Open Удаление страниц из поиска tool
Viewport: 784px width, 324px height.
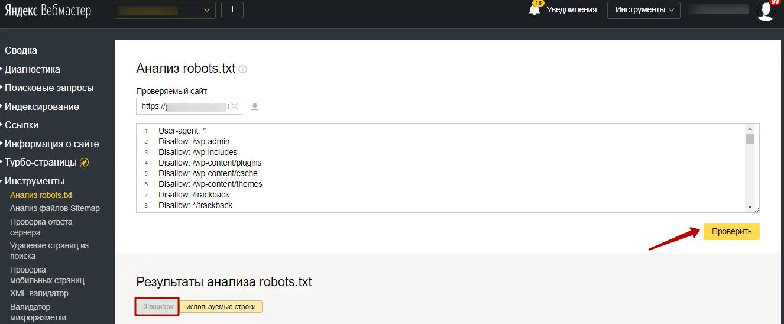click(x=49, y=251)
